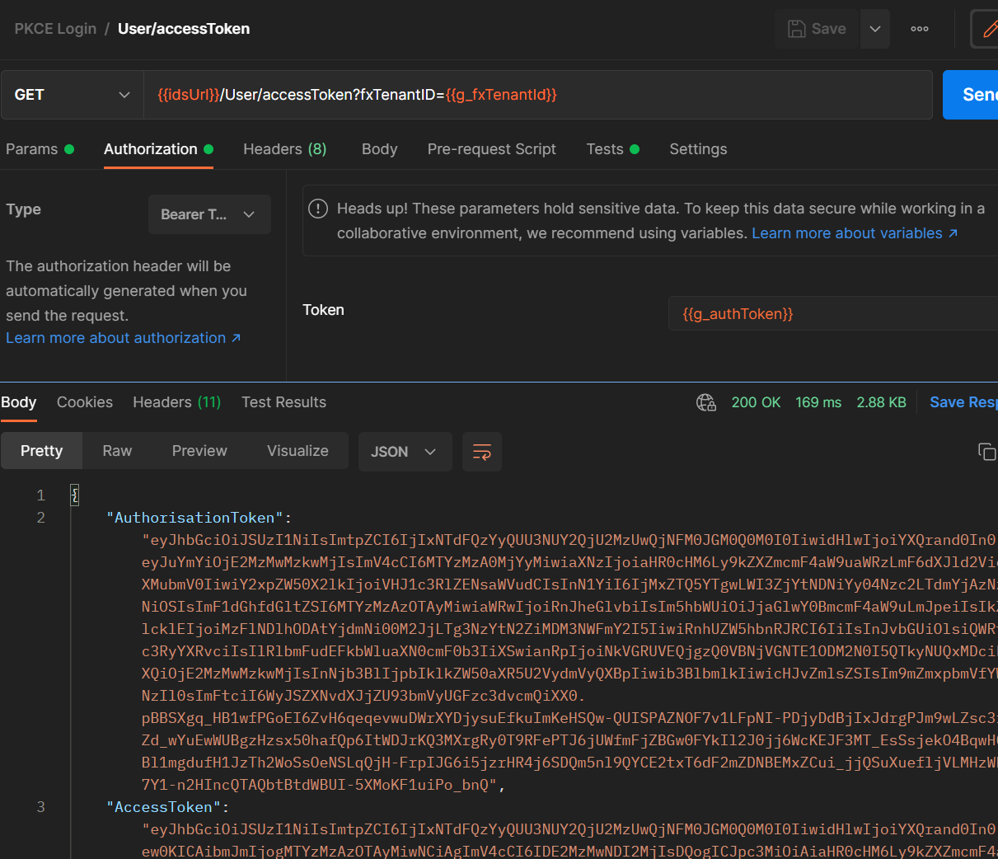Change the JSON format dropdown

[405, 452]
